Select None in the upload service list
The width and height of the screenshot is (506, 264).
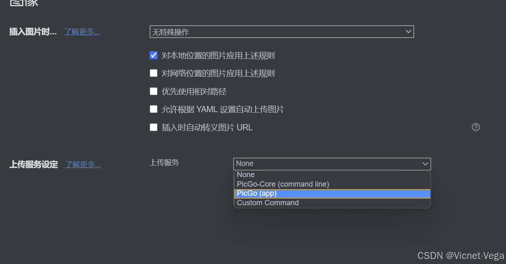coord(246,174)
